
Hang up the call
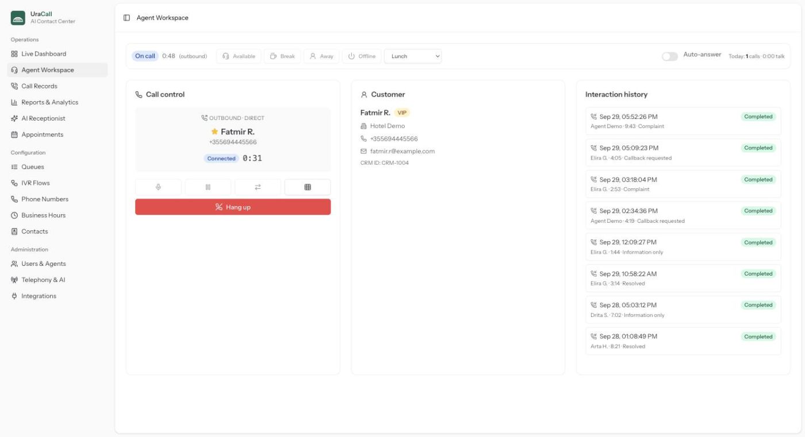[x=233, y=207]
